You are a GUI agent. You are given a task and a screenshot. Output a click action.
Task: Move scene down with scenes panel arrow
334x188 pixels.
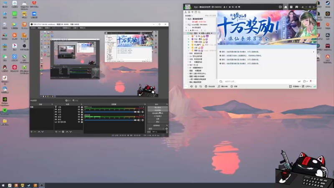click(43, 132)
